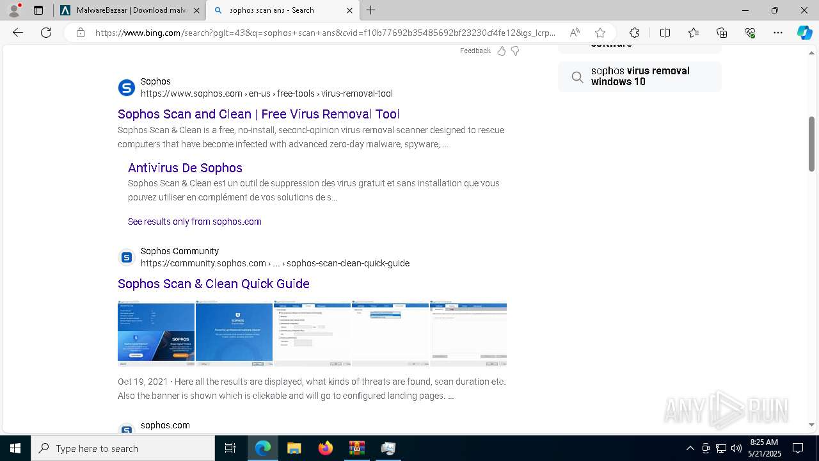
Task: Open Browser essentials icon
Action: coord(750,33)
